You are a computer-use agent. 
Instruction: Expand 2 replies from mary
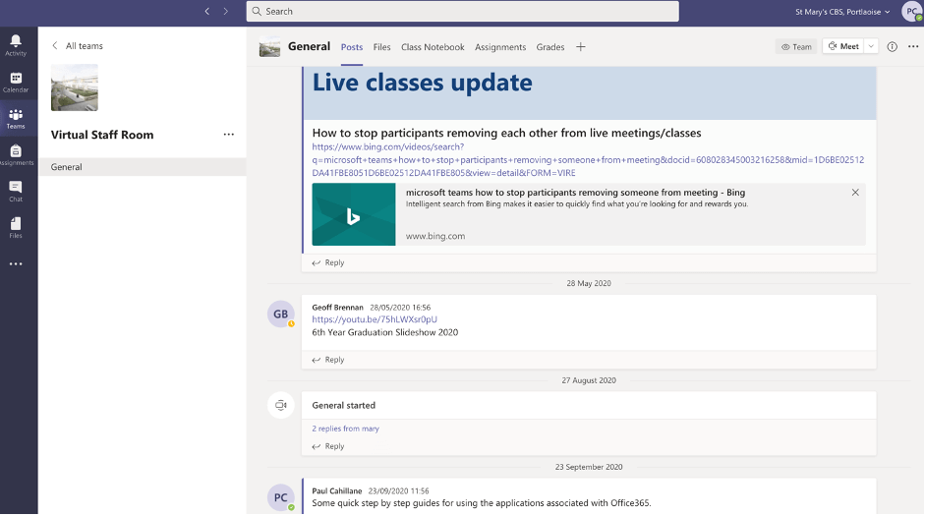click(346, 429)
